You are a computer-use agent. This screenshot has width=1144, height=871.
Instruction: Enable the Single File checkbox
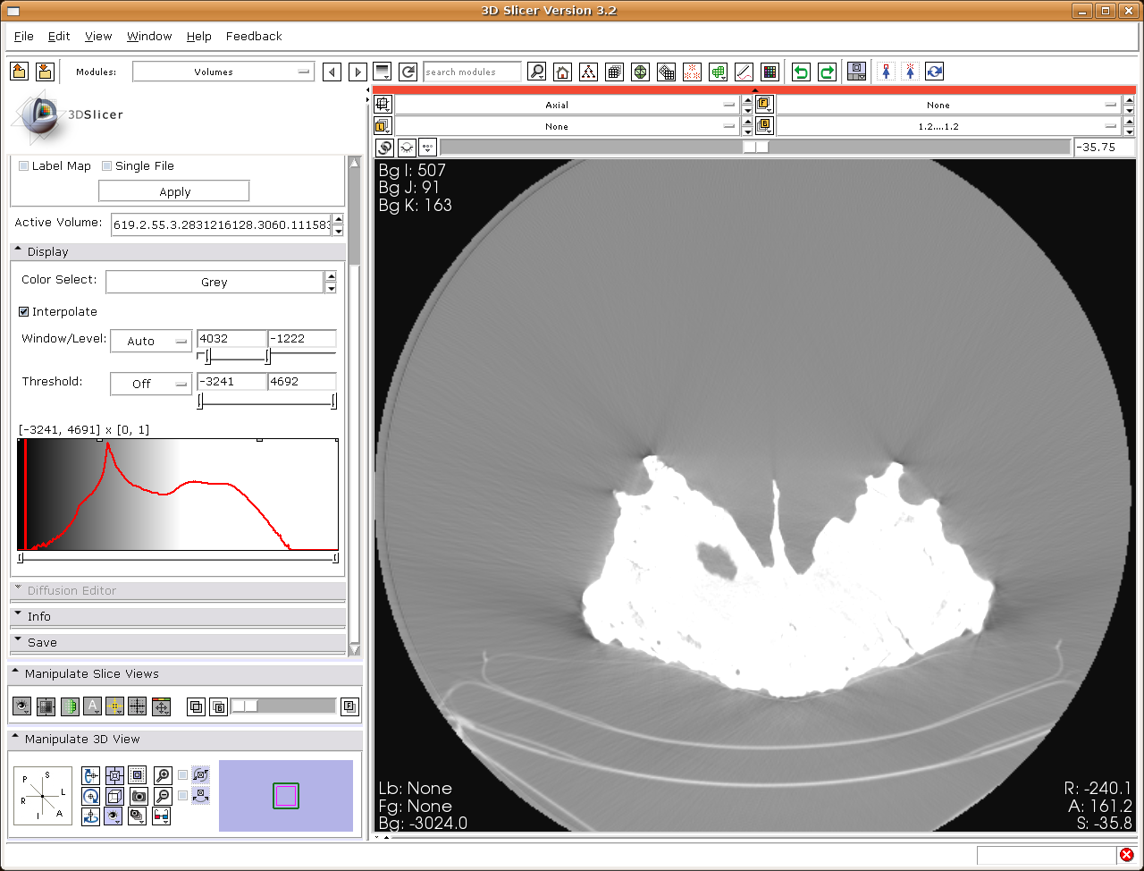107,165
